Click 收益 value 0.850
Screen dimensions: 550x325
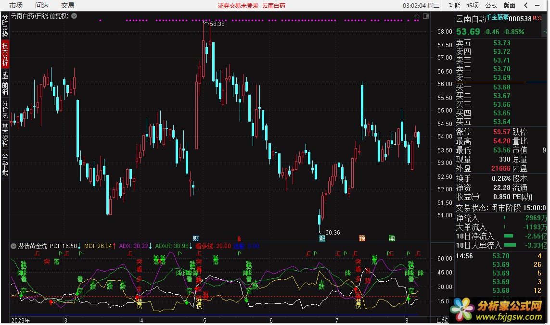tap(501, 197)
